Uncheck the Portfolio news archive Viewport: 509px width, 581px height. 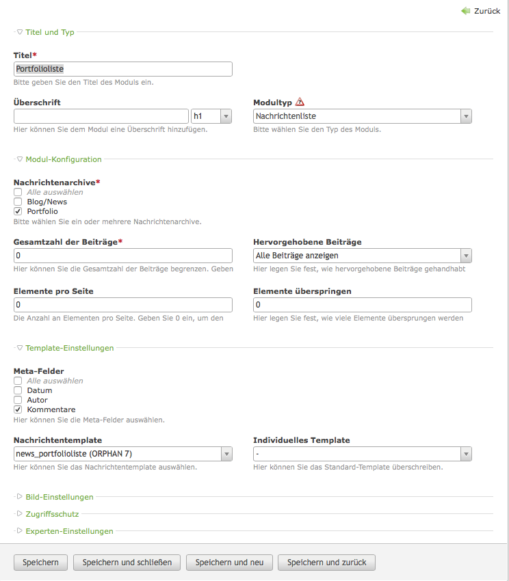click(x=18, y=211)
